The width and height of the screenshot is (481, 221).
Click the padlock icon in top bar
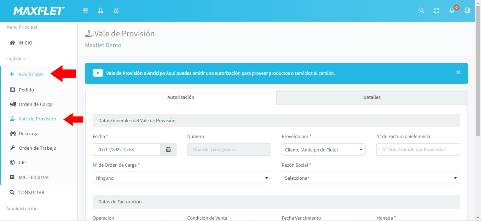(x=116, y=11)
